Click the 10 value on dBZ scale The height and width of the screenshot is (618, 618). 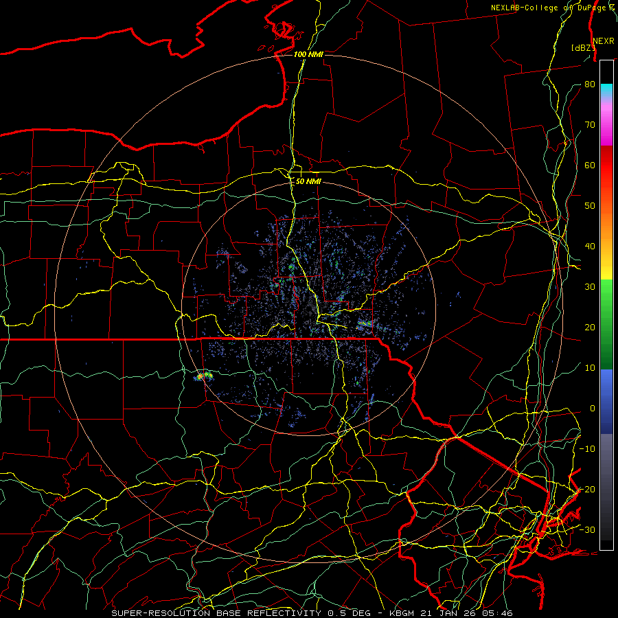coord(590,368)
